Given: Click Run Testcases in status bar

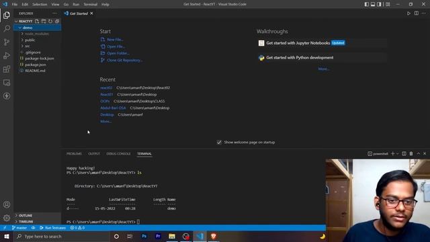Looking at the screenshot, I should click(52, 228).
